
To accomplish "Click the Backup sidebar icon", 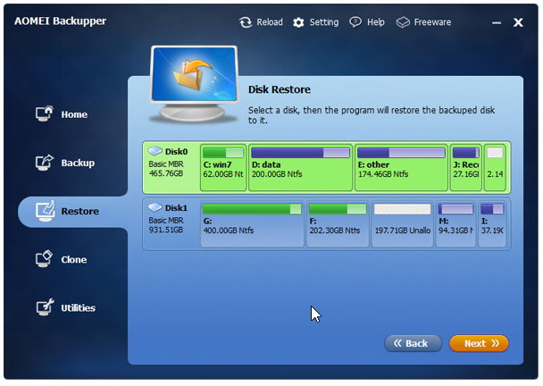I will [x=45, y=162].
